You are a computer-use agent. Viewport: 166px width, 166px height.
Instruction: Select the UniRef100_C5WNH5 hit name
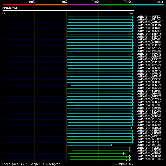point(149,108)
